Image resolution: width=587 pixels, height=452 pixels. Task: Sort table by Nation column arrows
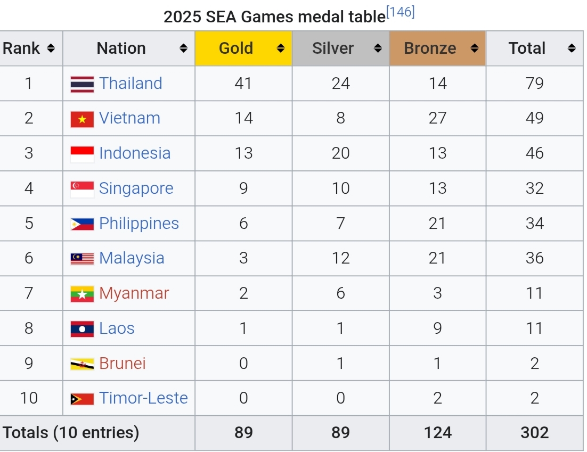pos(183,48)
